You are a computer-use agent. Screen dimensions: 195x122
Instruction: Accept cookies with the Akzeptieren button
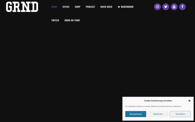136,114
